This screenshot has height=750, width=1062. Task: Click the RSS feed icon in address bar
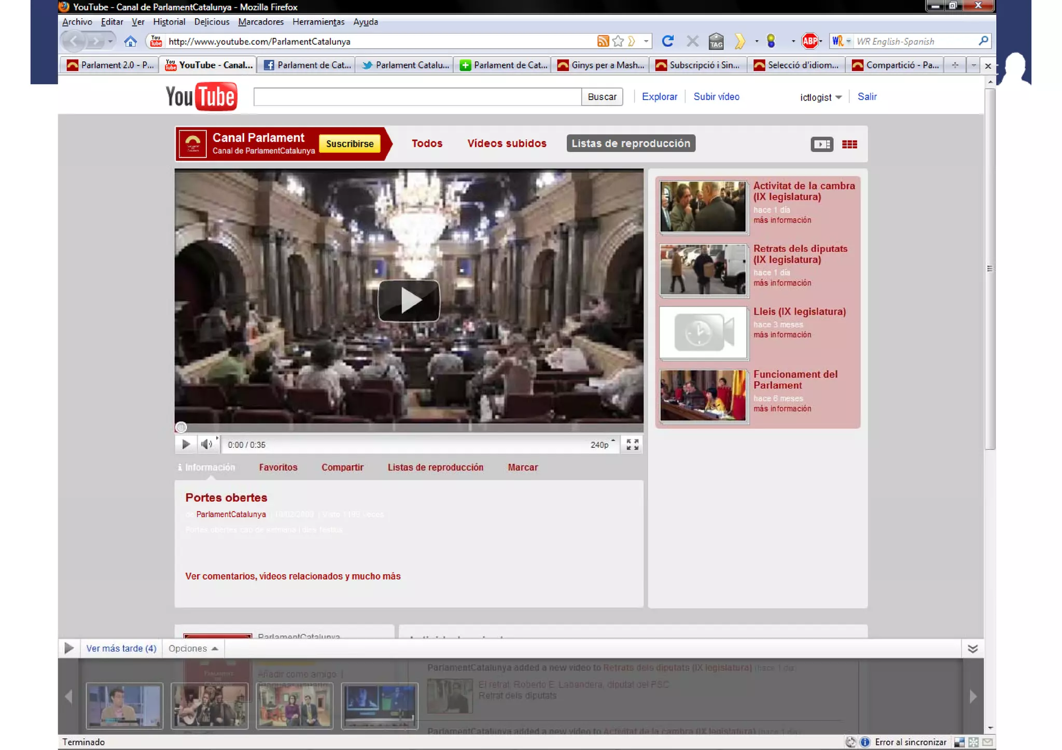coord(603,41)
